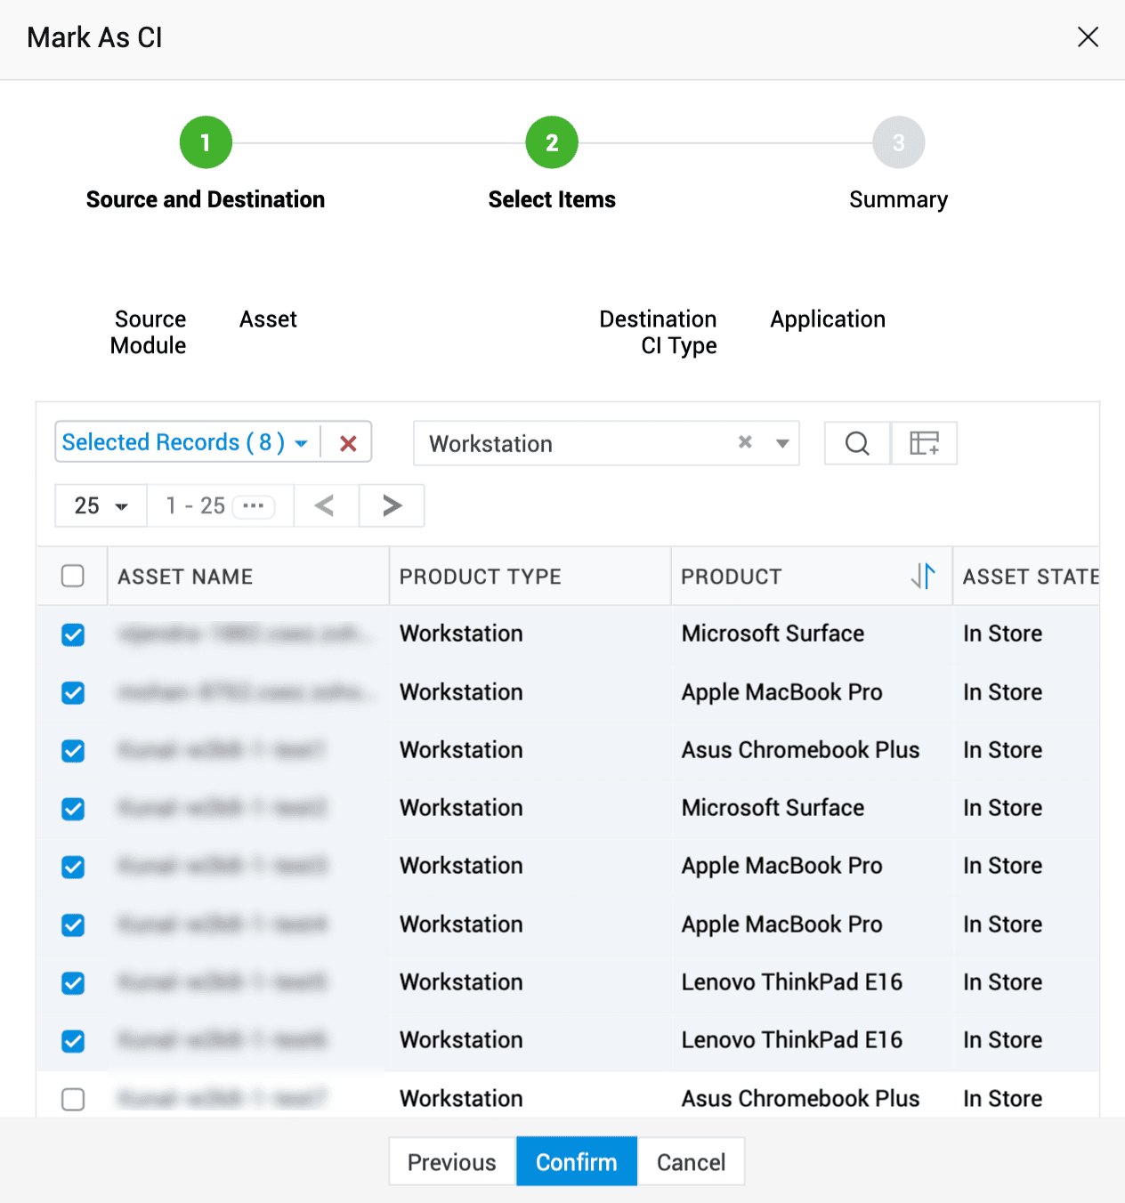The height and width of the screenshot is (1203, 1125).
Task: Open the Workstation product type dropdown
Action: point(782,443)
